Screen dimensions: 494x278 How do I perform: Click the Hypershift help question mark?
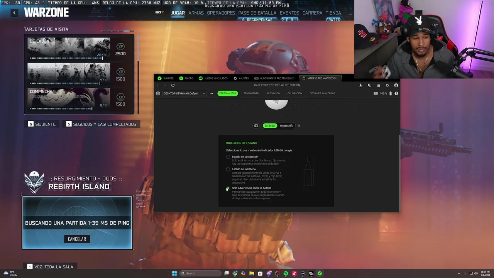299,125
